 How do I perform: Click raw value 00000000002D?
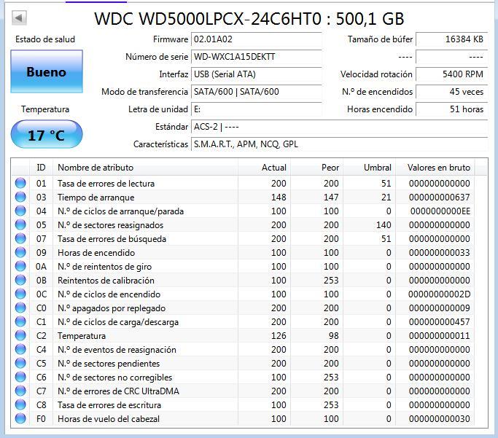(x=439, y=294)
